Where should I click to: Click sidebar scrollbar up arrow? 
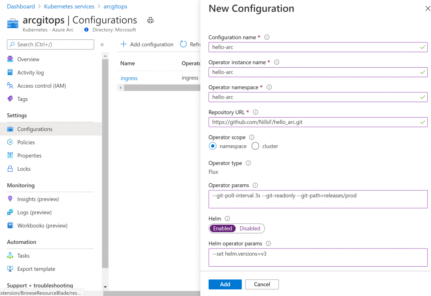pos(105,56)
